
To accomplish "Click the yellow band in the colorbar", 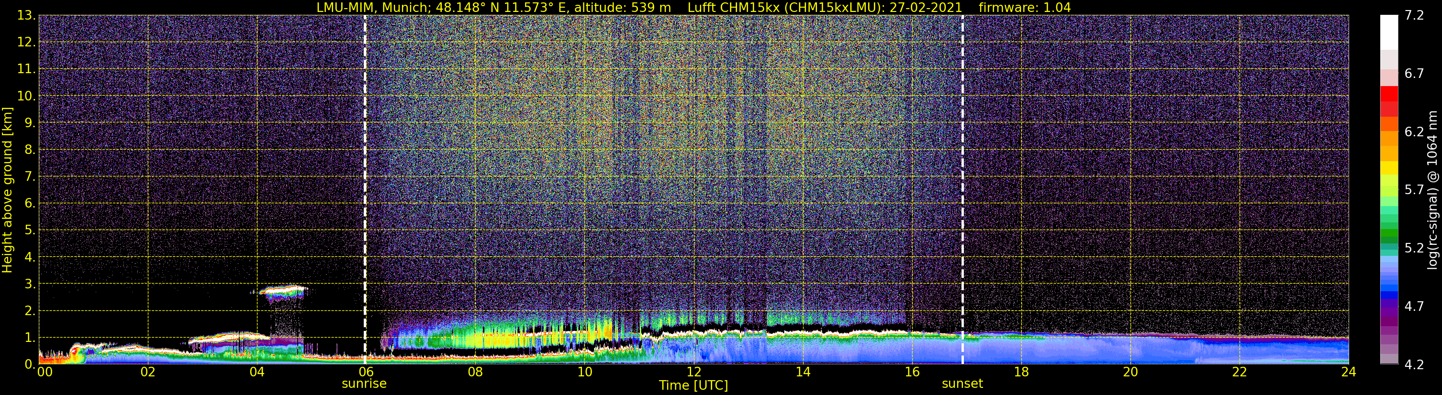I will [1389, 168].
